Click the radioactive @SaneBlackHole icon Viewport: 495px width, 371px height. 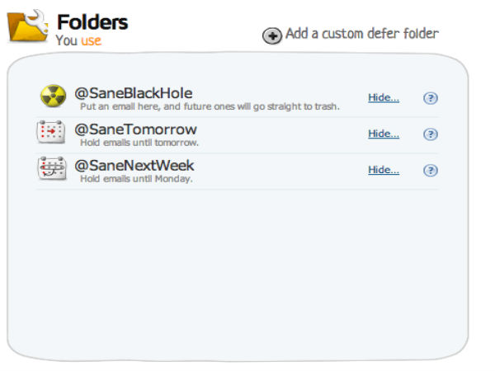(53, 96)
